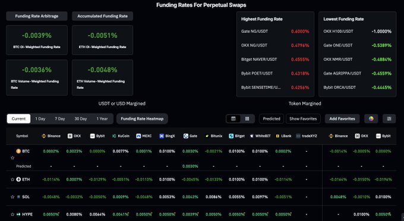Open OKX NG/USDT highest funding entry
Image resolution: width=404 pixels, height=221 pixels.
pyautogui.click(x=275, y=45)
